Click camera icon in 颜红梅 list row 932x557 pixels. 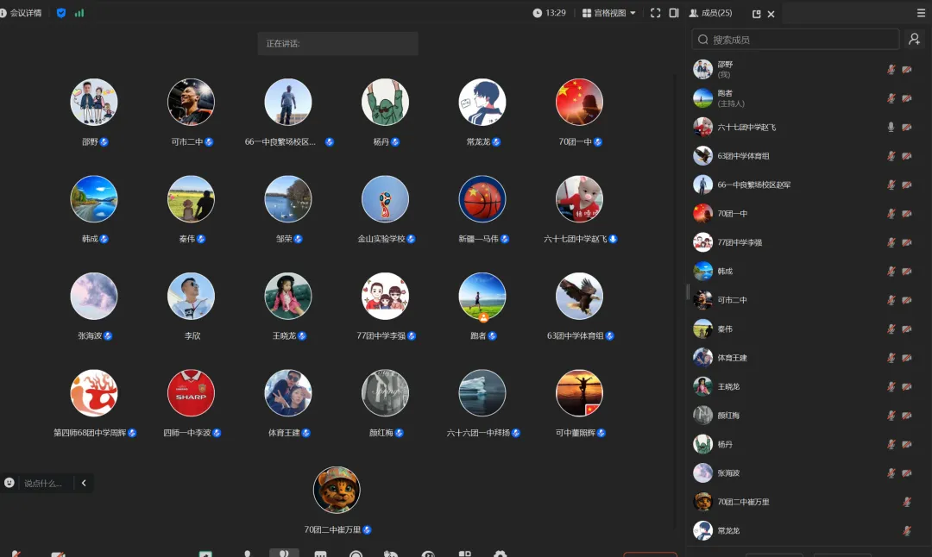coord(906,416)
